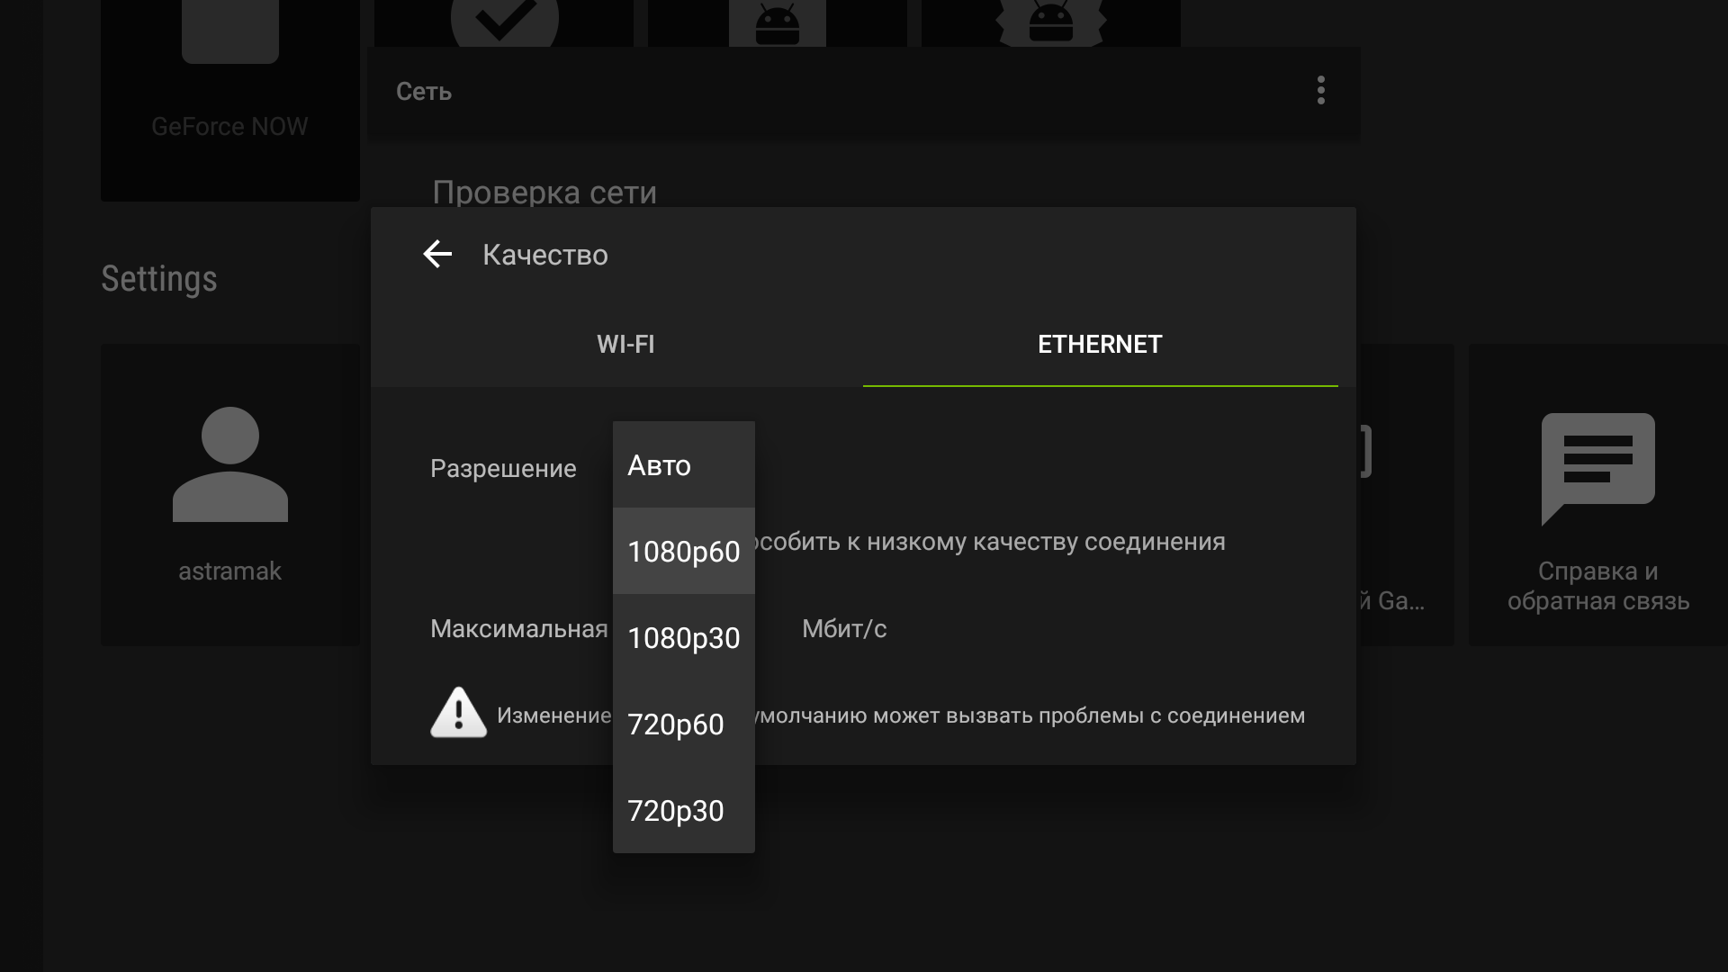Select the plain Android robot icon at top

778,22
